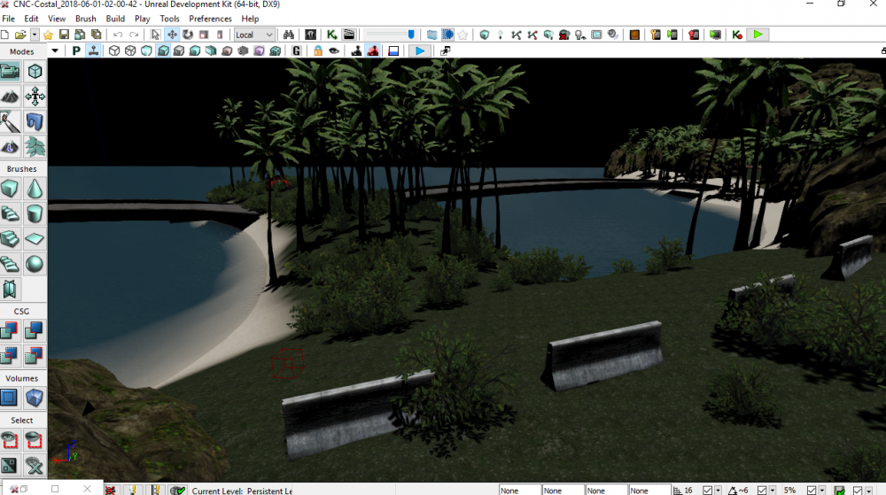Open the Preferences menu
Screen dimensions: 886x495
tap(210, 19)
